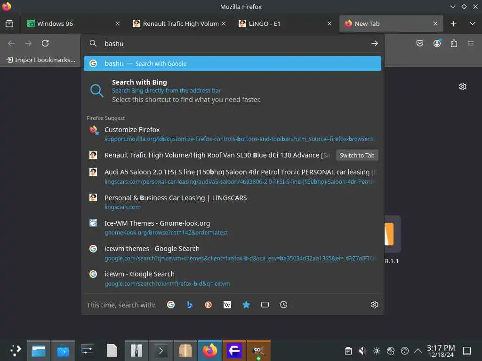Focus the Firefox taskbar entry
Image resolution: width=482 pixels, height=361 pixels.
[209, 351]
